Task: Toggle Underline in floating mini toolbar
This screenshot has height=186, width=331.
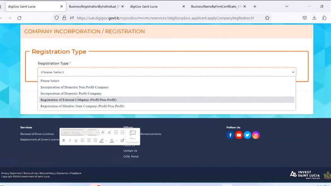Action: pyautogui.click(x=76, y=141)
